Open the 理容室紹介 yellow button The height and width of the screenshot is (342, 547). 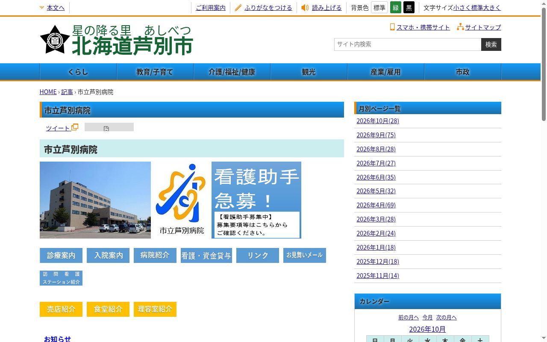coord(155,309)
